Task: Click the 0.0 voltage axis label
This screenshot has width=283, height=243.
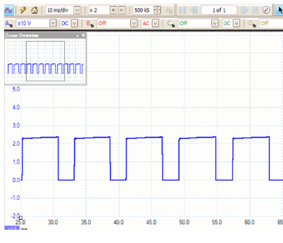Action: tap(16, 180)
